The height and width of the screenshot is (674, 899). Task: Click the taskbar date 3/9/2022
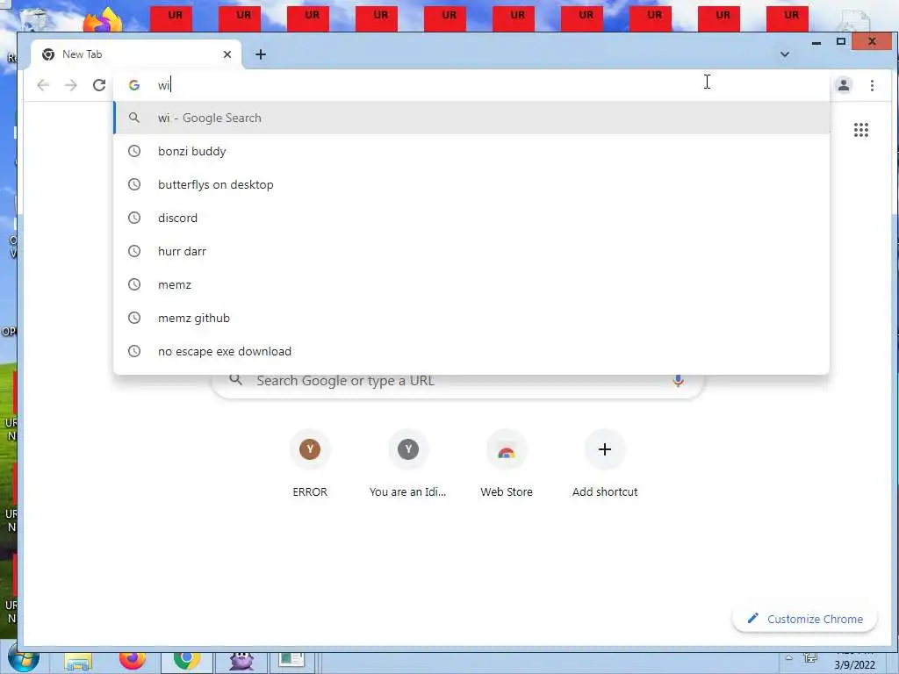[854, 665]
